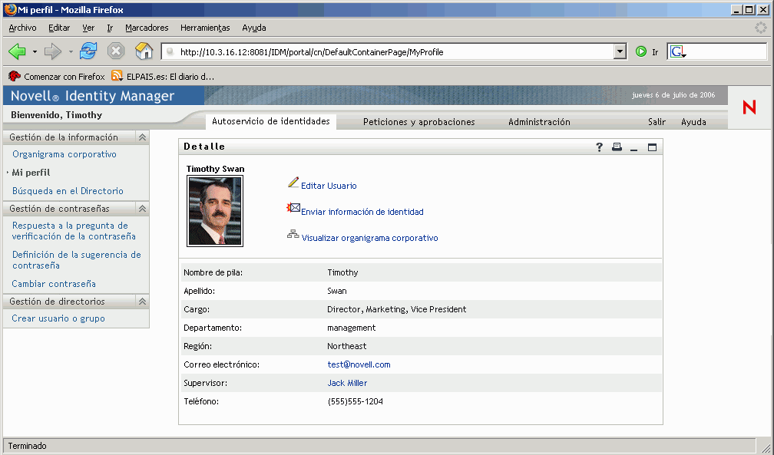
Task: Collapse the Gestión de contraseñas section
Action: [142, 209]
